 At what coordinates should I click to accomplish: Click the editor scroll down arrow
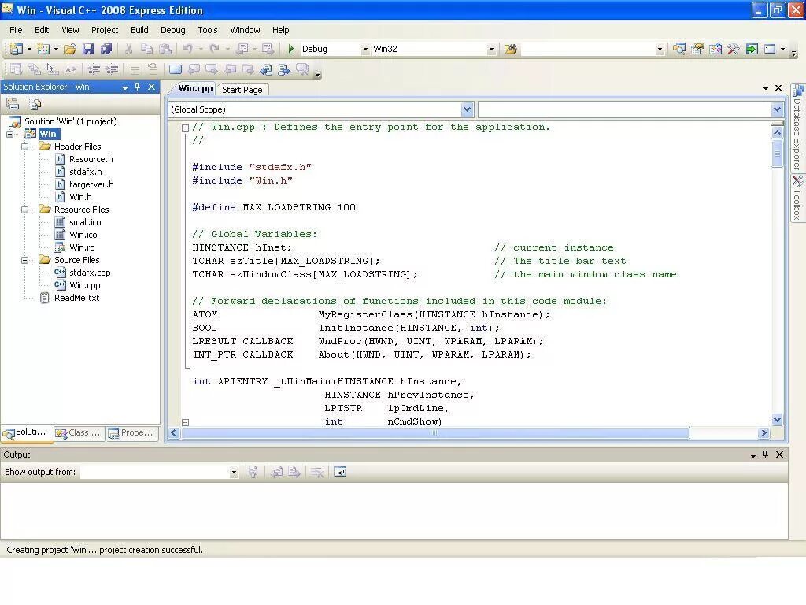pyautogui.click(x=777, y=419)
